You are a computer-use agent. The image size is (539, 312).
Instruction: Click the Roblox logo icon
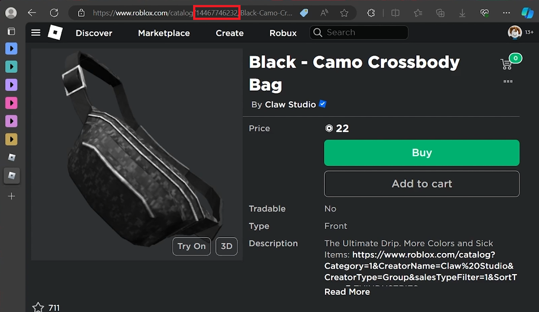(x=55, y=33)
